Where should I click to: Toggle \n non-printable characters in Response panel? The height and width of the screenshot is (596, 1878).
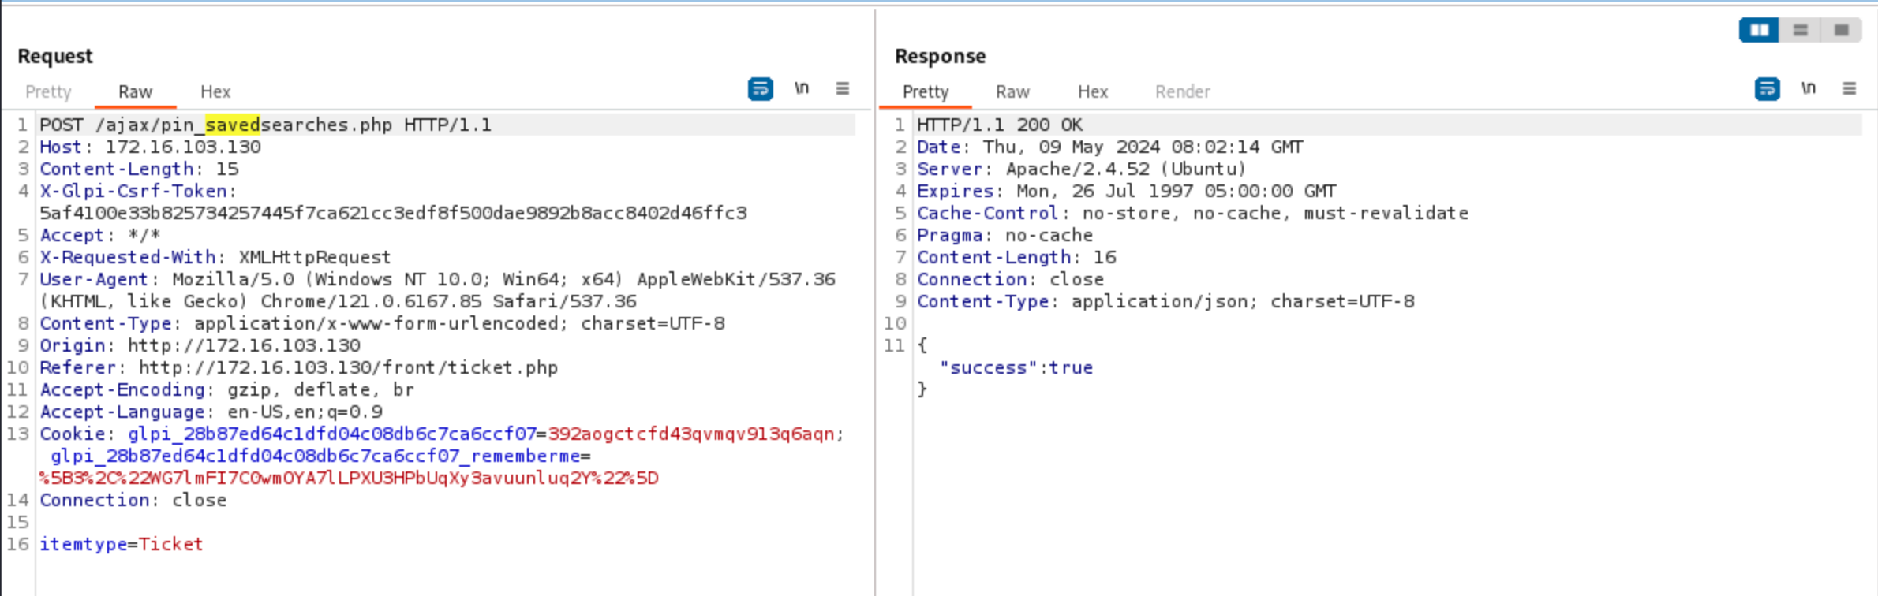1809,88
